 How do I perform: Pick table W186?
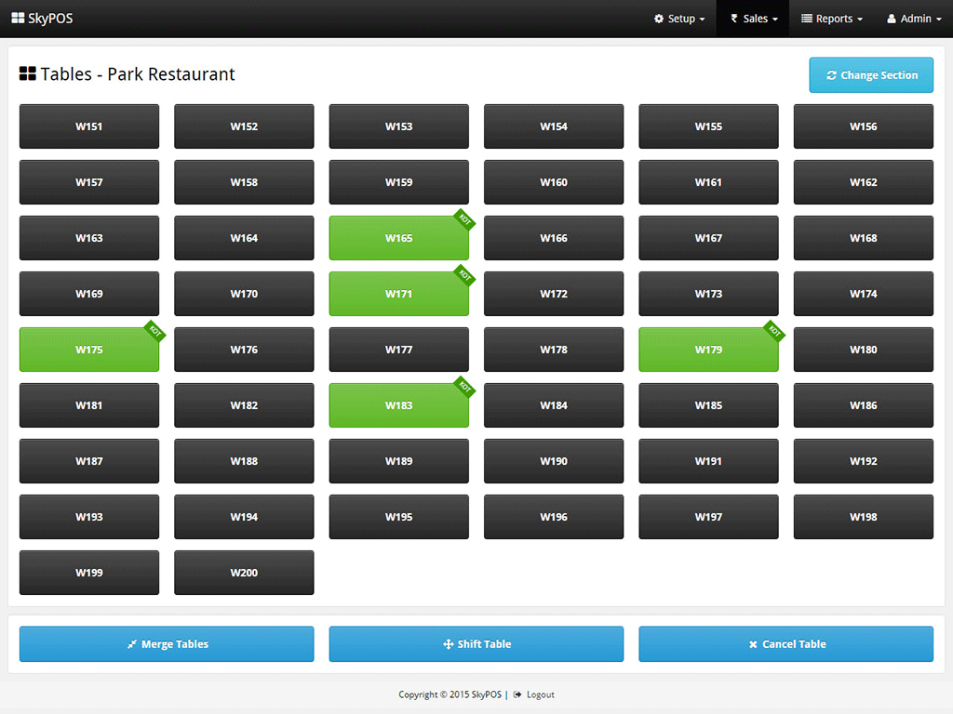(864, 405)
